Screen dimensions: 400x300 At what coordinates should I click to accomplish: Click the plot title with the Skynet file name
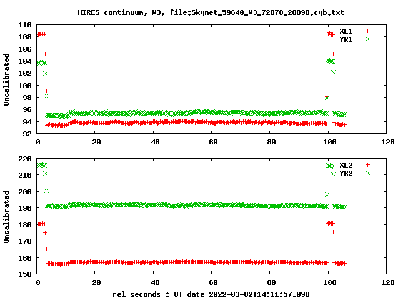tap(211, 12)
